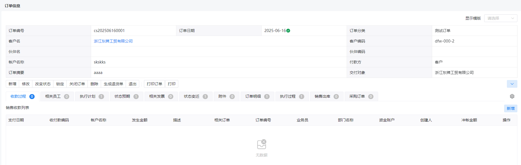Viewport: 521px width, 165px height.
Task: Add a new sales receipt with blue 新增
Action: click(510, 108)
